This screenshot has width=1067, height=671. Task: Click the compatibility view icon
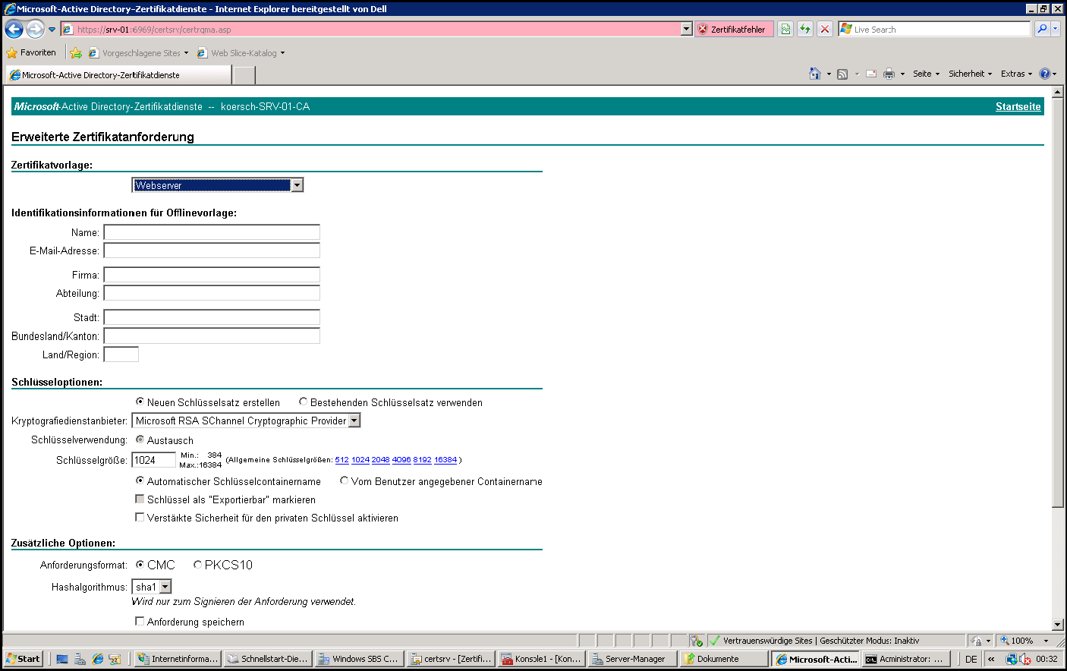click(785, 29)
